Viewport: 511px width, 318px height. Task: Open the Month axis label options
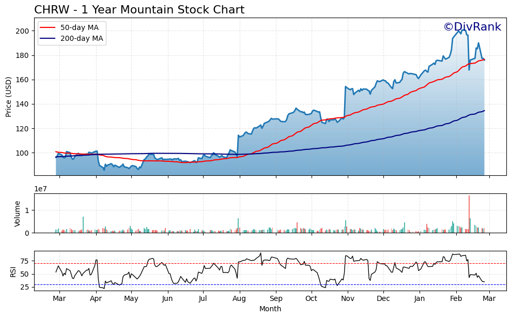270,309
